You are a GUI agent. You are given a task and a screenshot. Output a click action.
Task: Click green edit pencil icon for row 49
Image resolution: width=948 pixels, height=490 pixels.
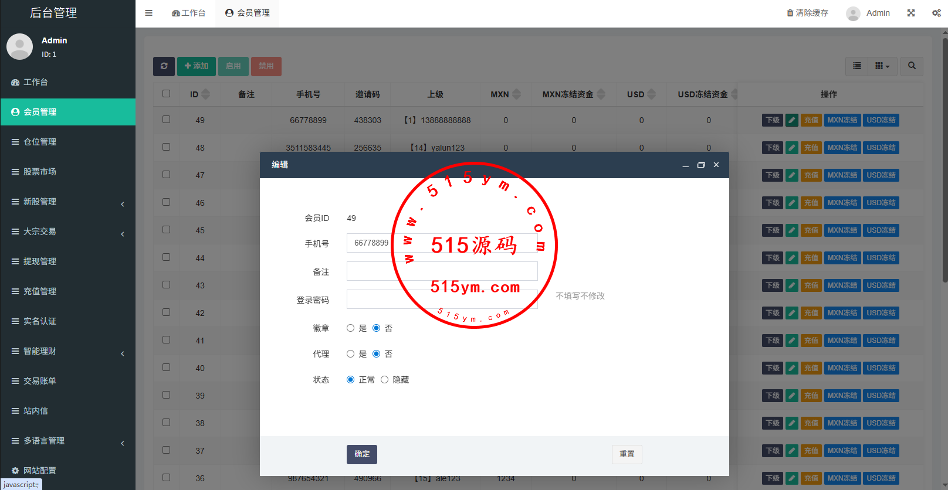click(792, 120)
